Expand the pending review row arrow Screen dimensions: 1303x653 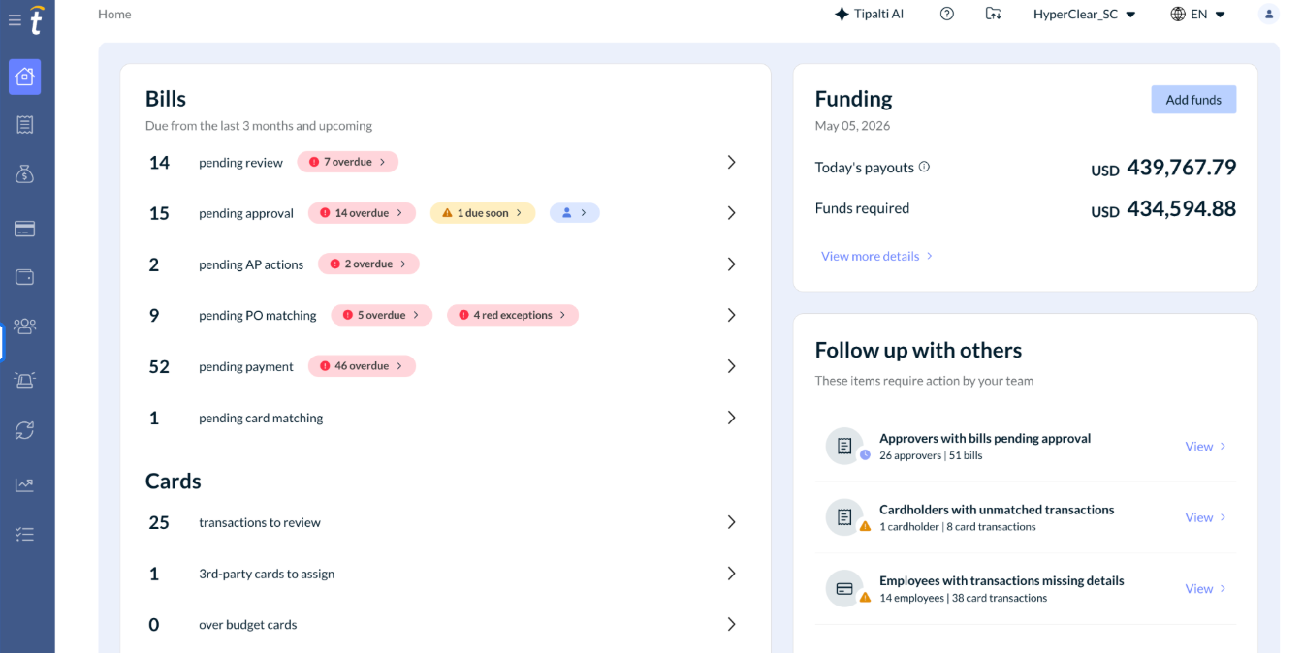pos(732,163)
